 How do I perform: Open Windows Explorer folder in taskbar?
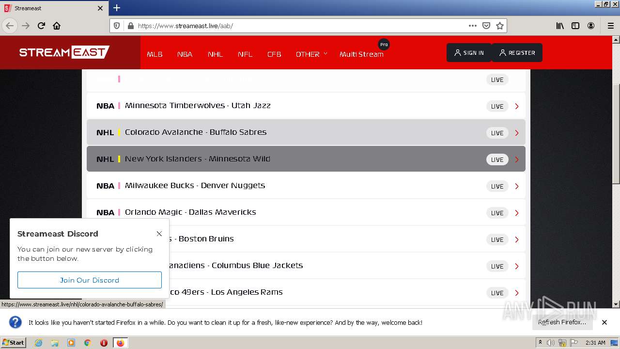click(55, 343)
